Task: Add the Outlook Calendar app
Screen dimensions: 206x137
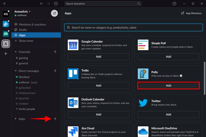Action: [x=98, y=114]
